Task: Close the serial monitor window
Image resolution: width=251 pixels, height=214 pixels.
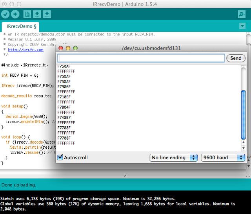Action: coord(61,48)
